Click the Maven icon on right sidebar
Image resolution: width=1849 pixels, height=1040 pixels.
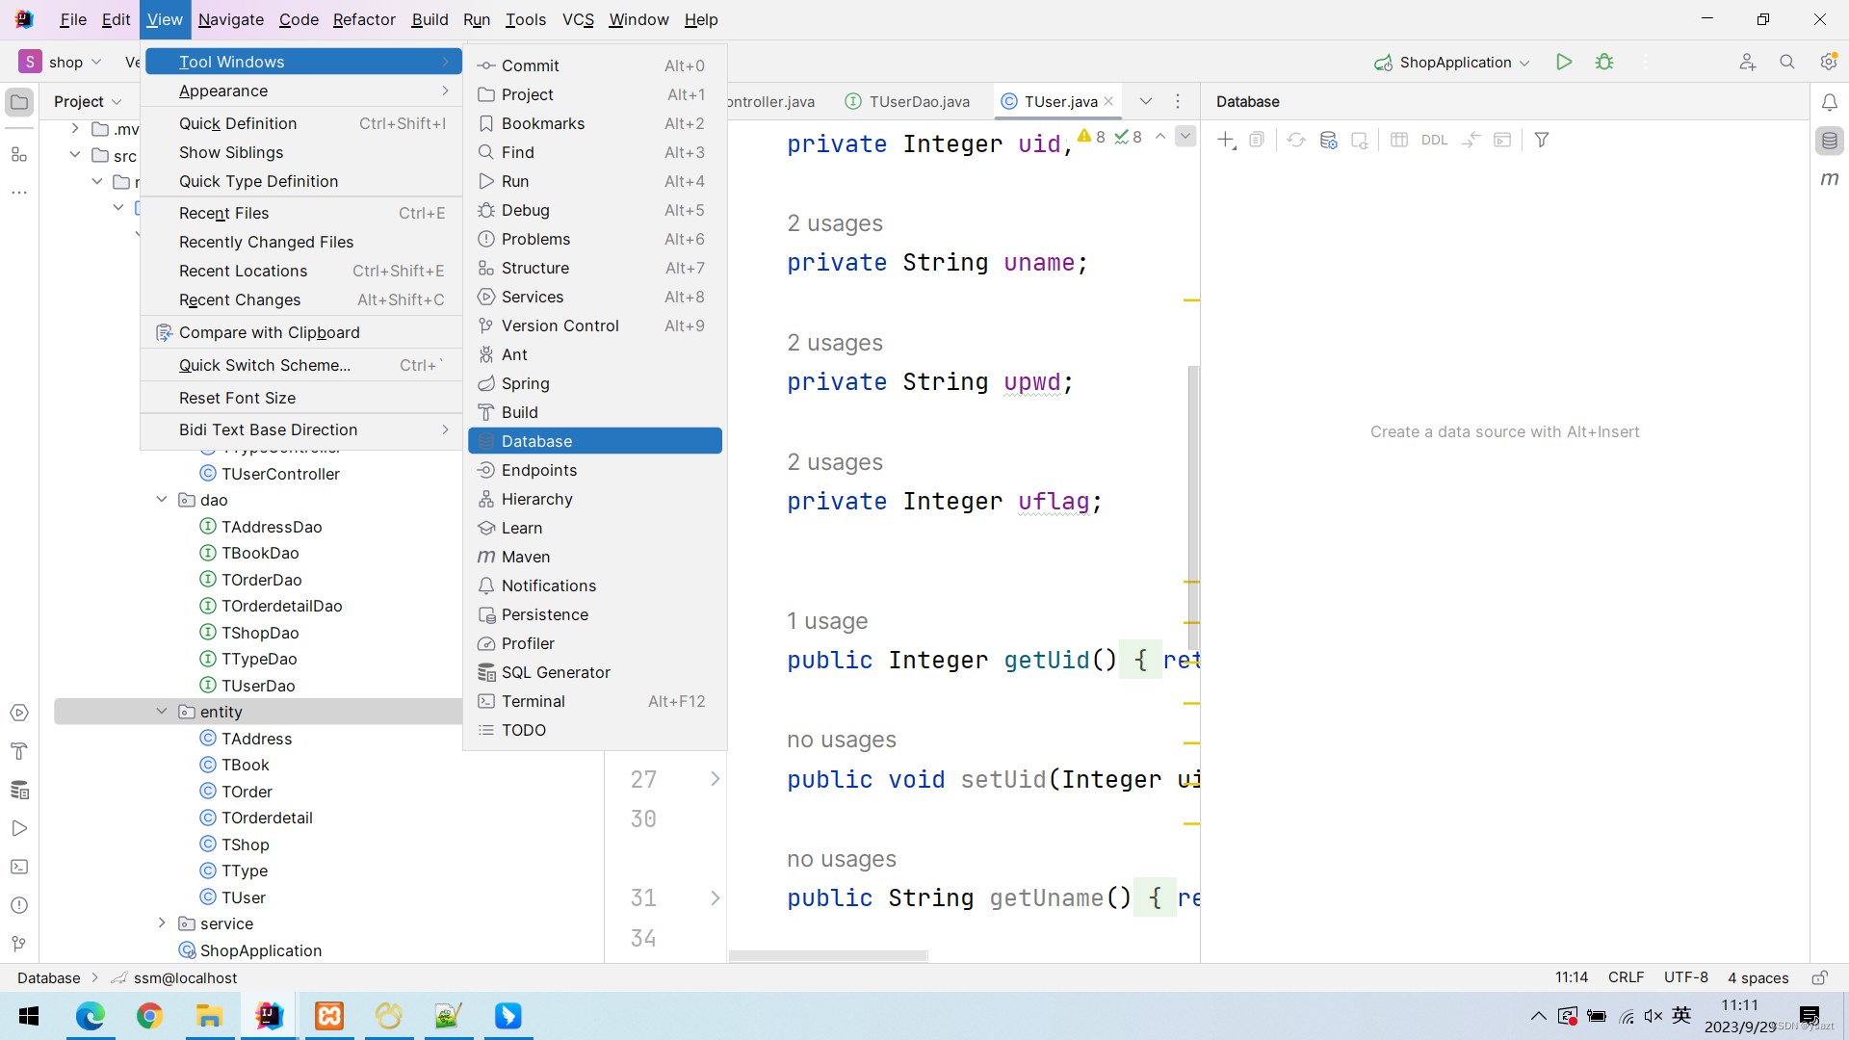coord(1830,179)
